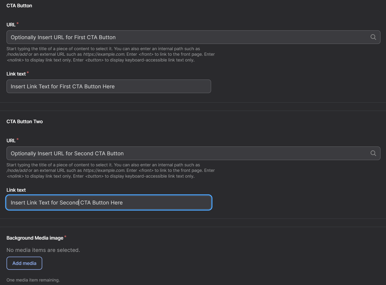Click 'No media items are selected.' text
This screenshot has width=386, height=285.
tap(43, 250)
